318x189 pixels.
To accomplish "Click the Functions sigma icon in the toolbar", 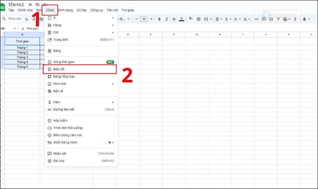I will coord(295,19).
